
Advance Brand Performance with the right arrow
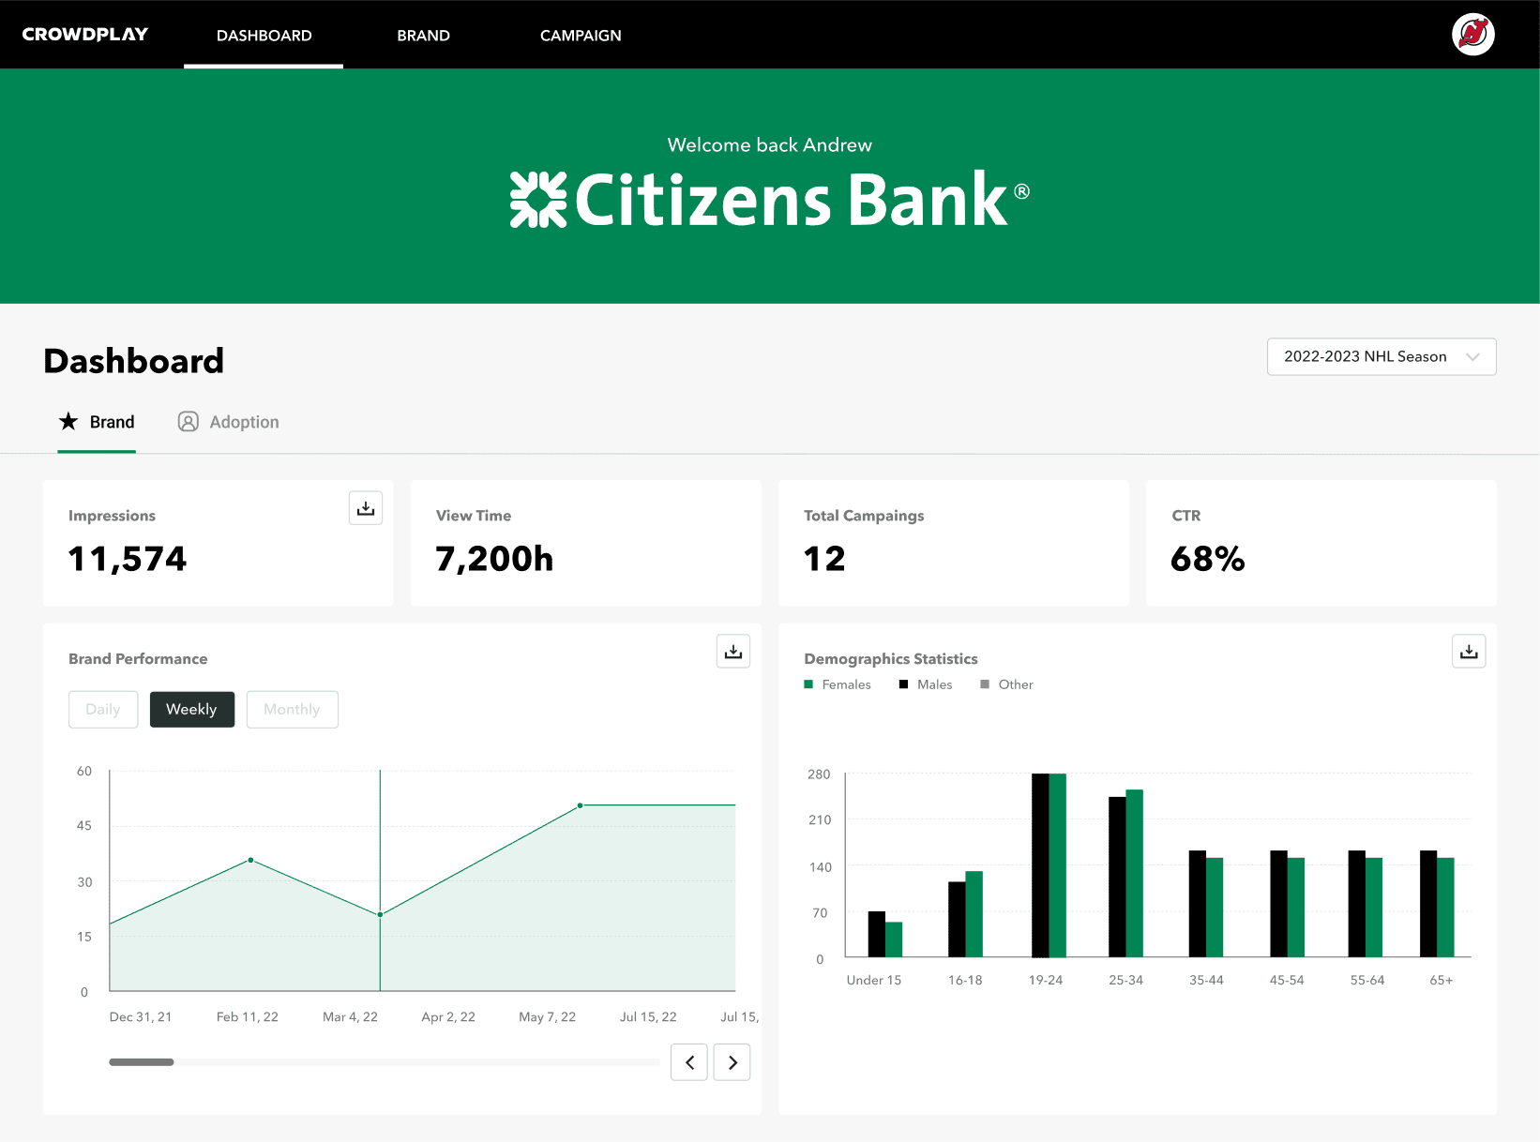[x=732, y=1061]
